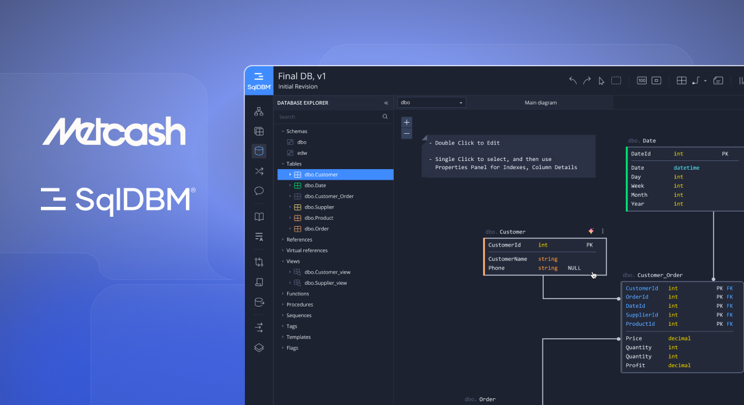Reset zoom to 100 percent
This screenshot has width=744, height=405.
pyautogui.click(x=642, y=81)
